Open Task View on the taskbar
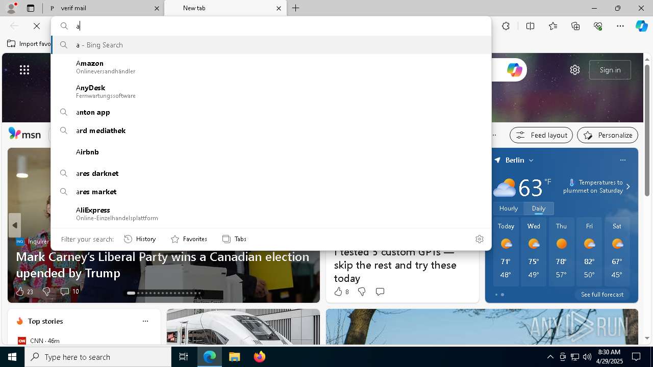 [184, 357]
